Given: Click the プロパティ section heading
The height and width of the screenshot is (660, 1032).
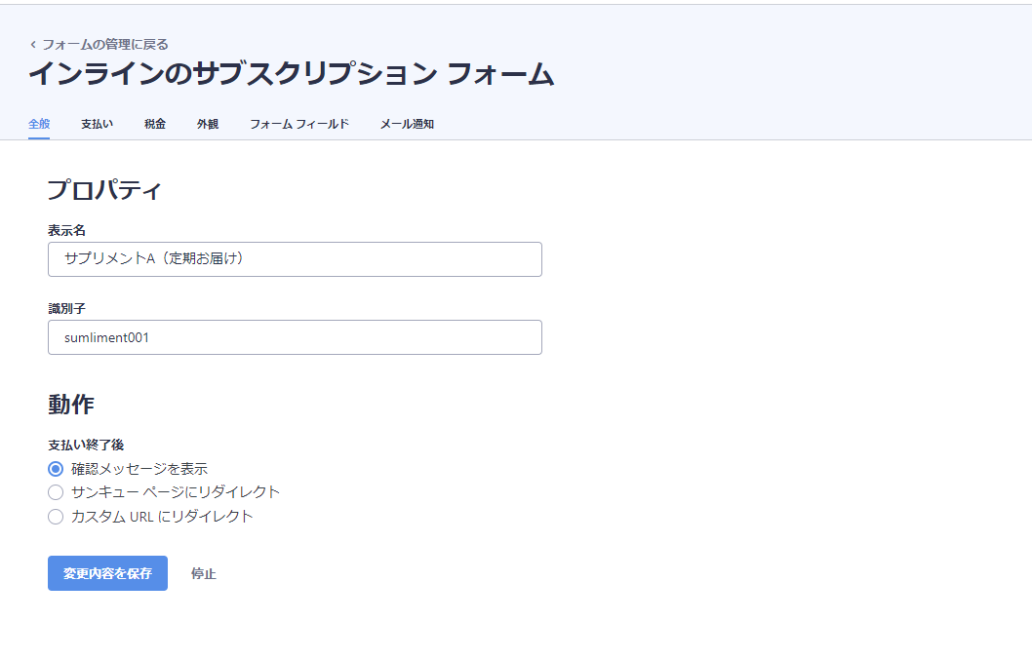Looking at the screenshot, I should [104, 189].
